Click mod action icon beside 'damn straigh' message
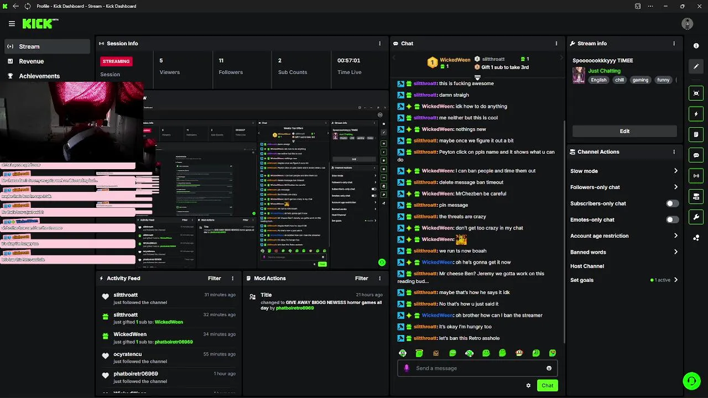 tap(401, 95)
